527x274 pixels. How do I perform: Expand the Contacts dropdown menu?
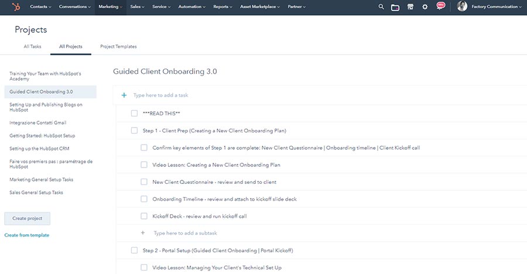[x=40, y=6]
